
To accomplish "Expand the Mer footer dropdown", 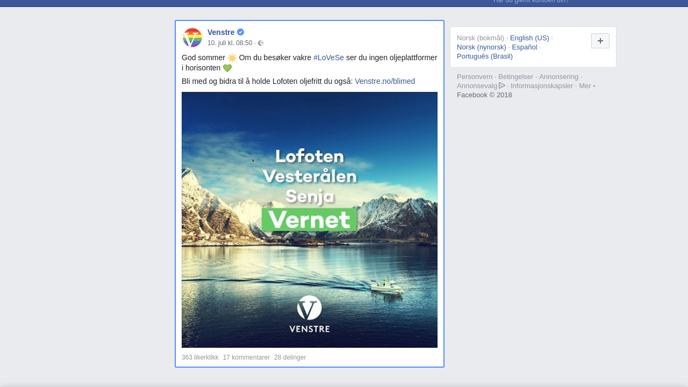I will pyautogui.click(x=587, y=85).
